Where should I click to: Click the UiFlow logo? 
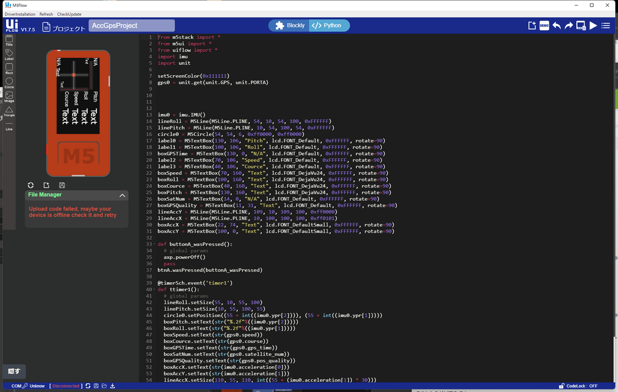pos(11,27)
